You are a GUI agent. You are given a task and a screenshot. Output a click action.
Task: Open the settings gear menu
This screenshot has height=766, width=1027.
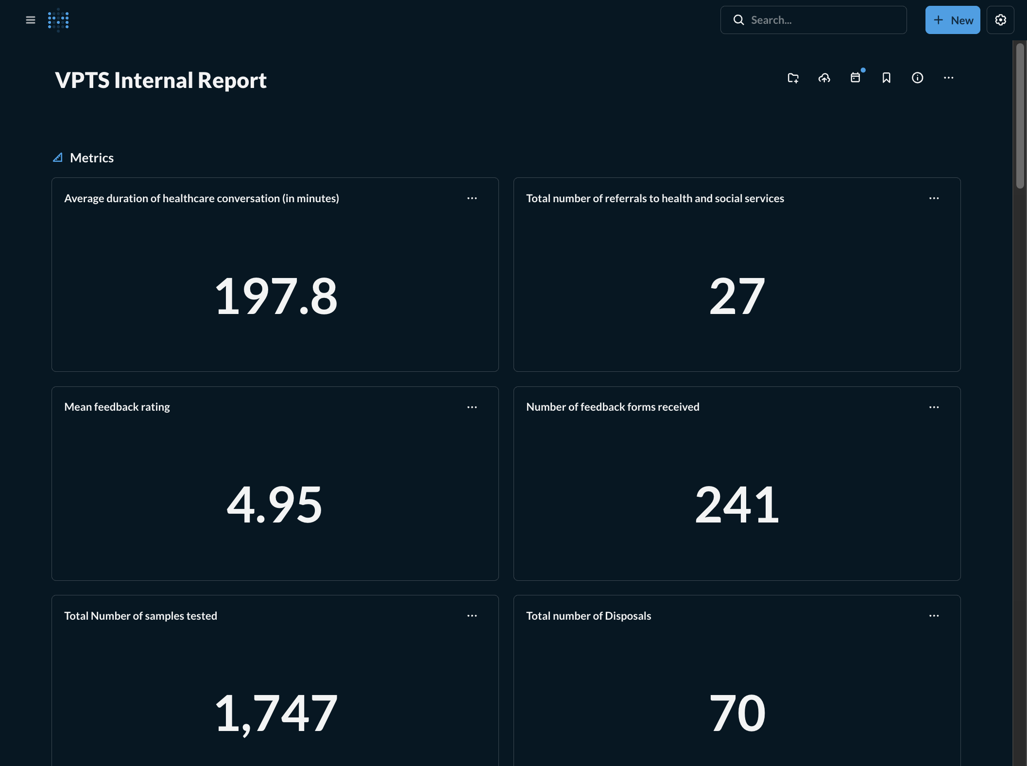(x=1000, y=20)
